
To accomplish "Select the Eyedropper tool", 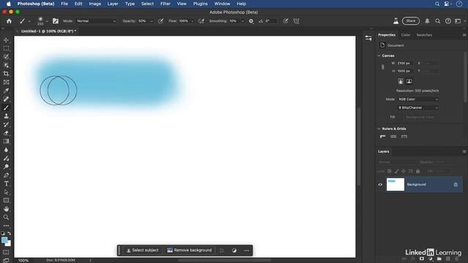I will tap(6, 91).
